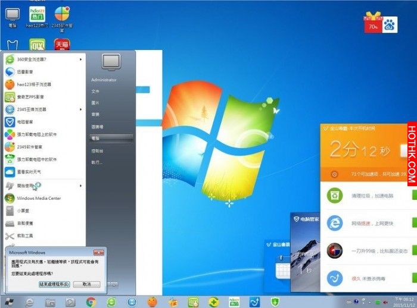Open 文件 in Start menu right pane
417x308 pixels.
(95, 91)
